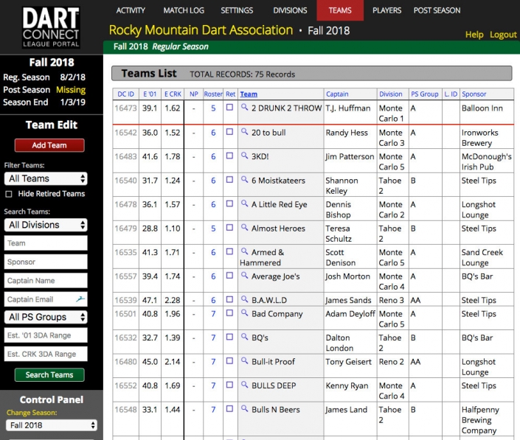The image size is (520, 440).
Task: Click magnifier icon beside 2 DRUNK 2 THROW
Action: click(244, 108)
